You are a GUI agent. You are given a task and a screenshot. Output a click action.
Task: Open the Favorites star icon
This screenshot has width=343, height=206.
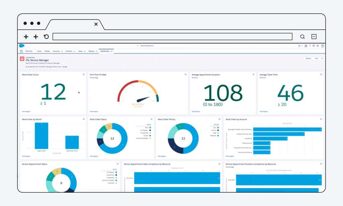click(299, 46)
